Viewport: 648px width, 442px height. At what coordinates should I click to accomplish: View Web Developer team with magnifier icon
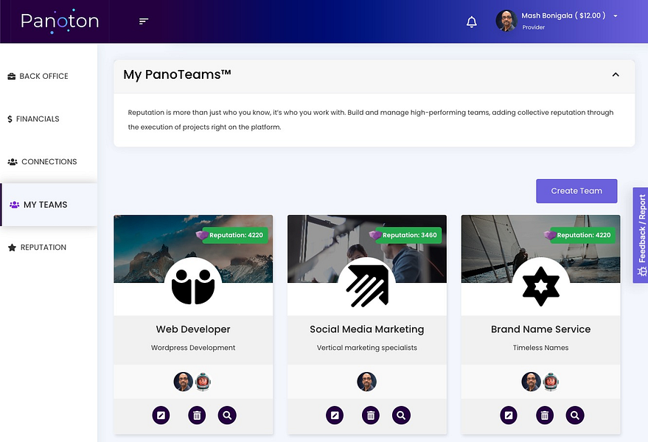[x=227, y=415]
